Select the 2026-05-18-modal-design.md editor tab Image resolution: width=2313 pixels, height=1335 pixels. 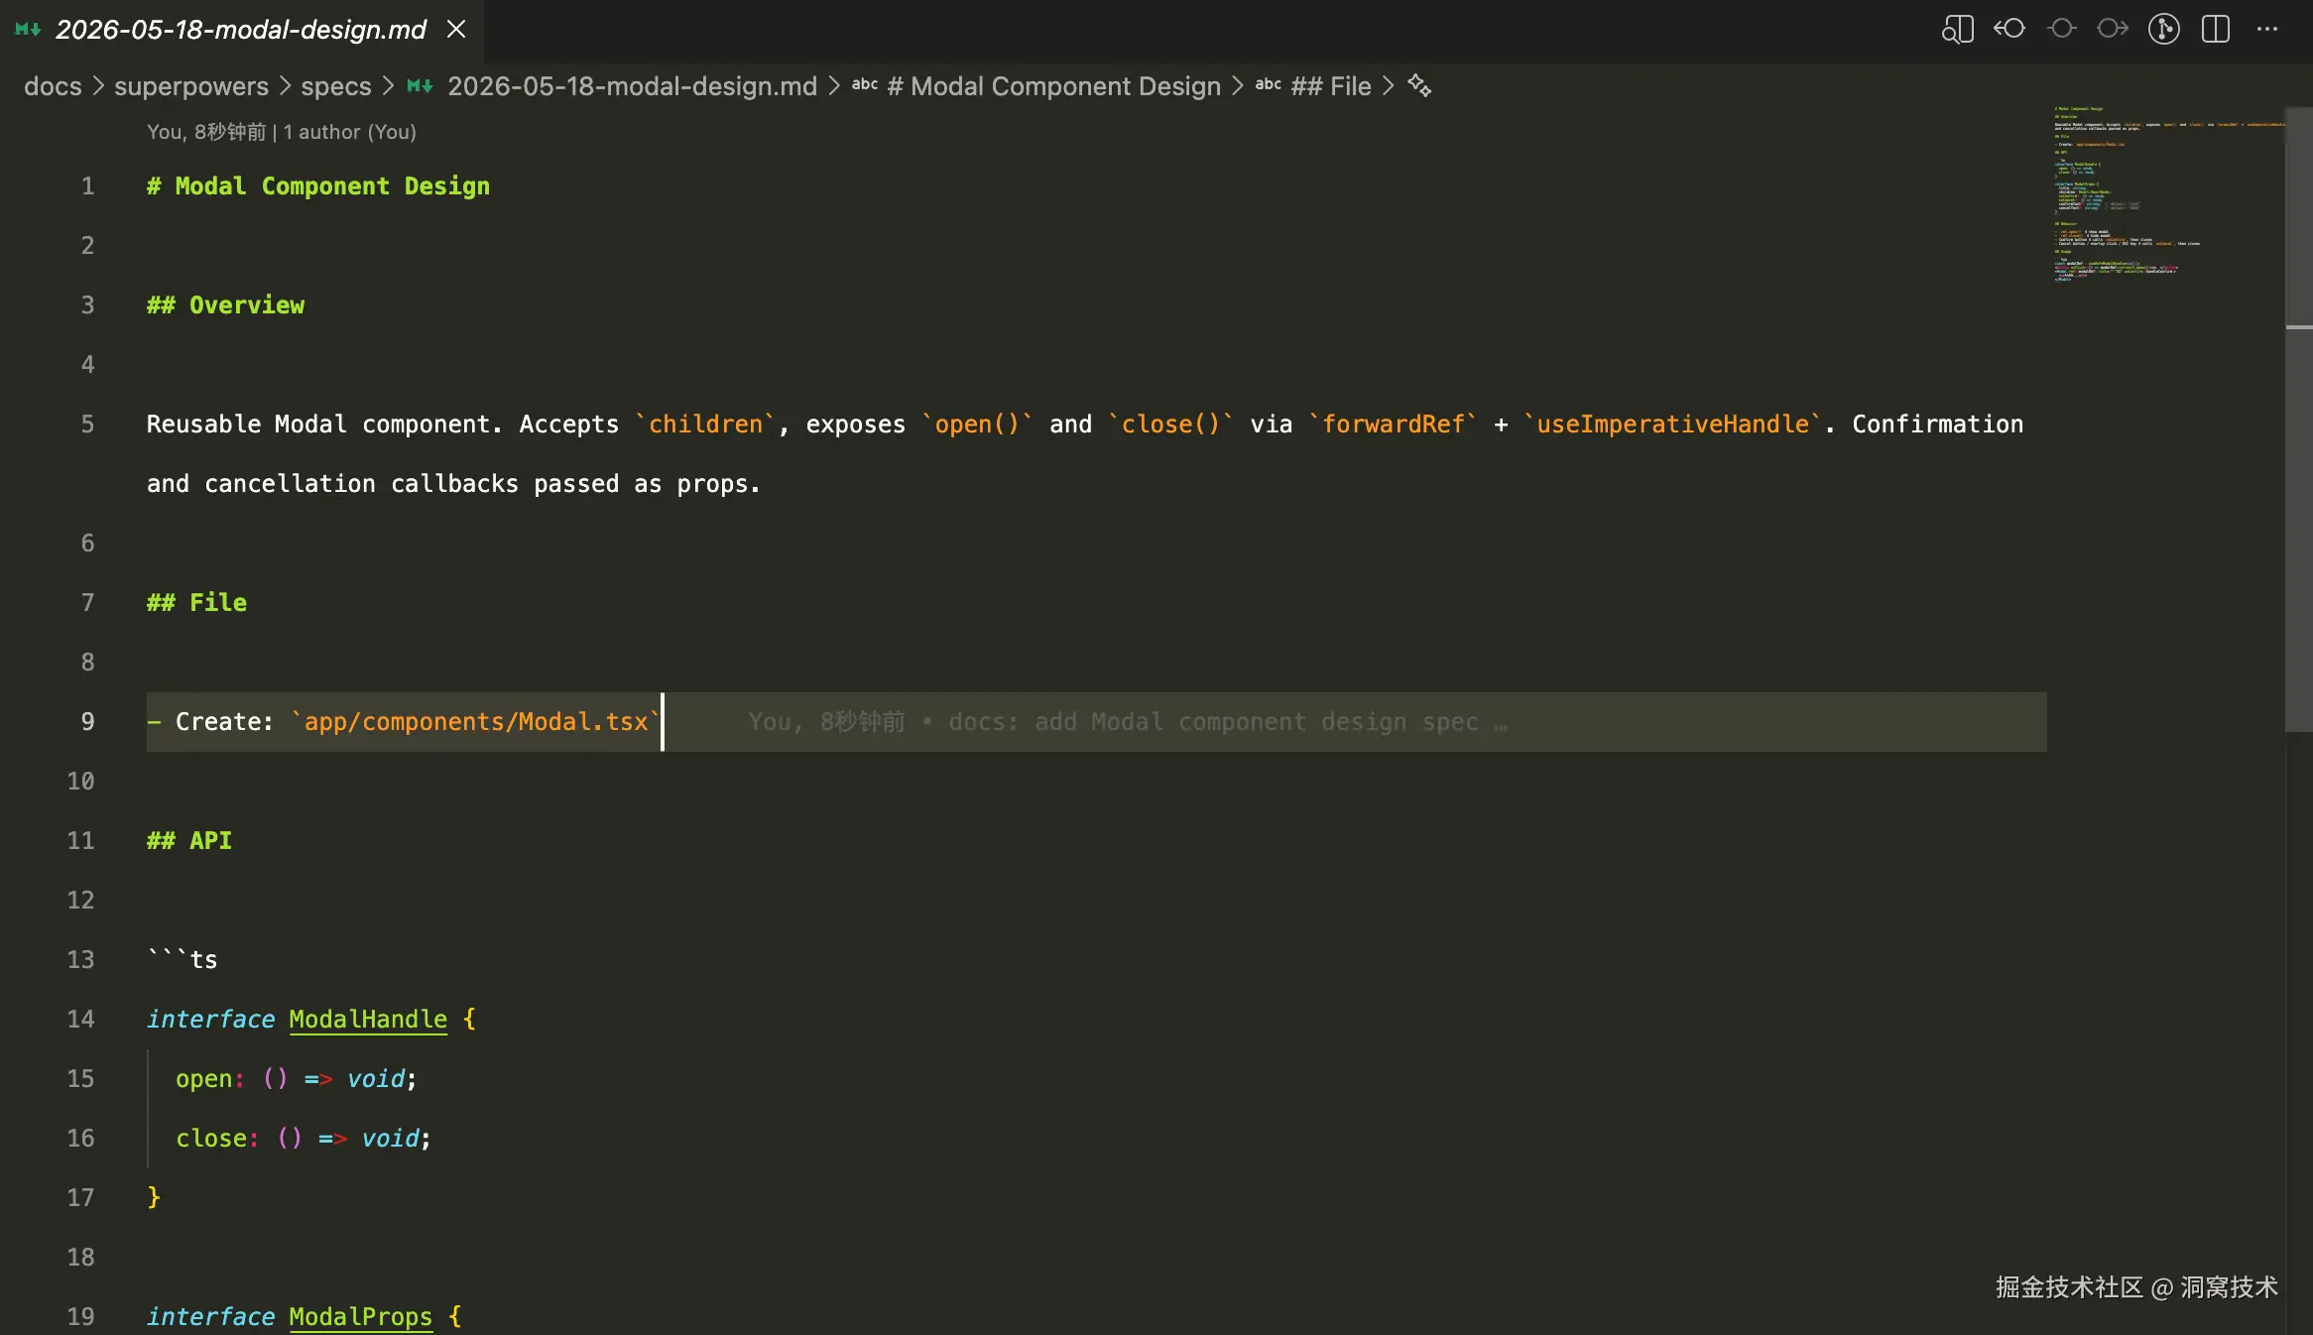click(241, 30)
